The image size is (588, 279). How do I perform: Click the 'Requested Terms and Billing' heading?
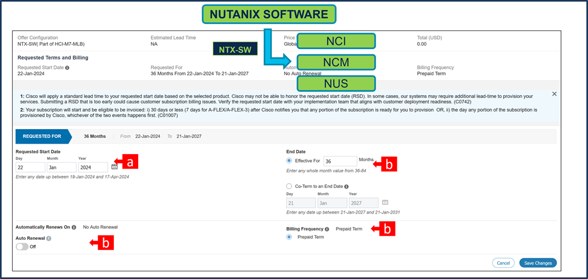pos(53,58)
